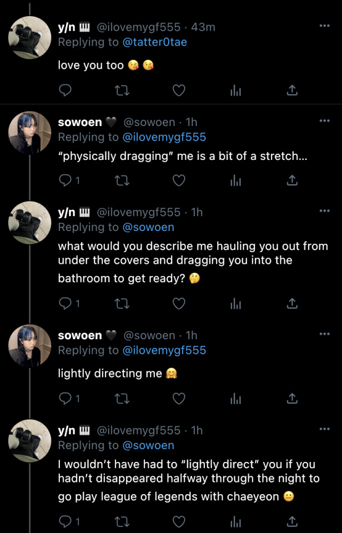Viewport: 342px width, 533px height.
Task: Share the "love you too" tweet
Action: (x=292, y=90)
